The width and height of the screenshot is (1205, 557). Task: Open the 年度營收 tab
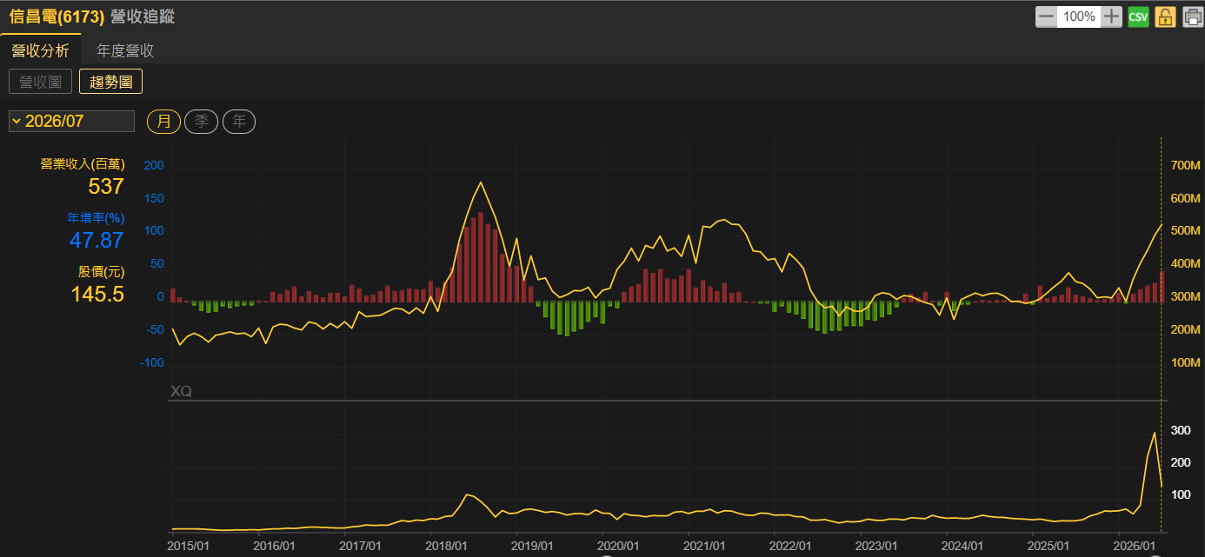tap(125, 50)
